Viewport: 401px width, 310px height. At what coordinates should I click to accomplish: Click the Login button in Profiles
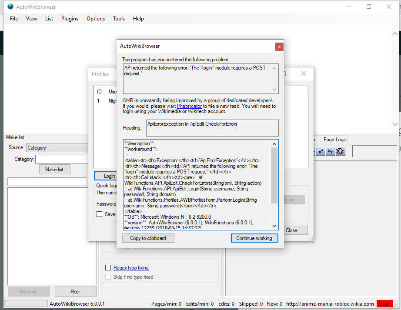click(106, 176)
